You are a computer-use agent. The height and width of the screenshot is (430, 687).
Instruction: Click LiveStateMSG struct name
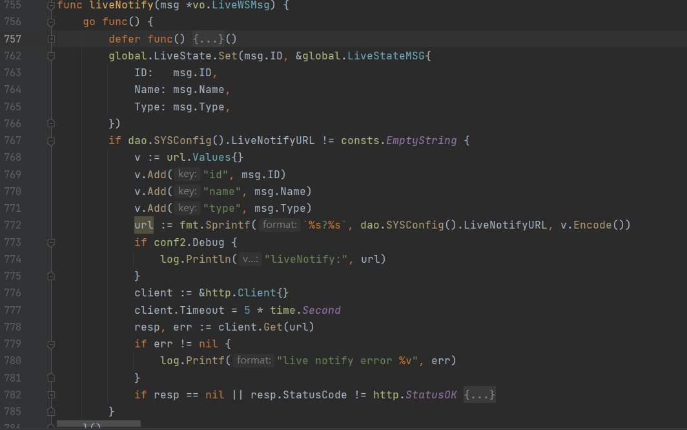pos(386,56)
